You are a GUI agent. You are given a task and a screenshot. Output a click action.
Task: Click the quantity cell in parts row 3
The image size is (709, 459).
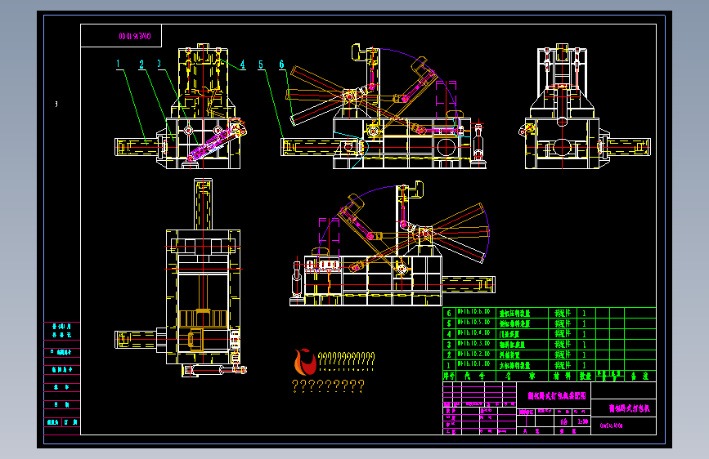(586, 345)
